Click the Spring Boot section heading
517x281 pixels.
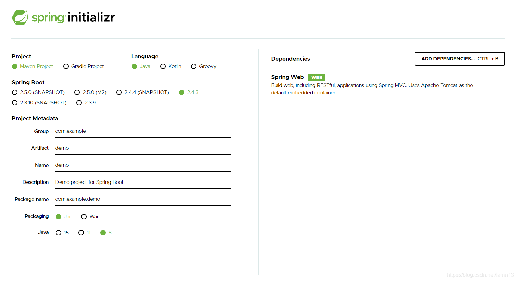pyautogui.click(x=28, y=82)
